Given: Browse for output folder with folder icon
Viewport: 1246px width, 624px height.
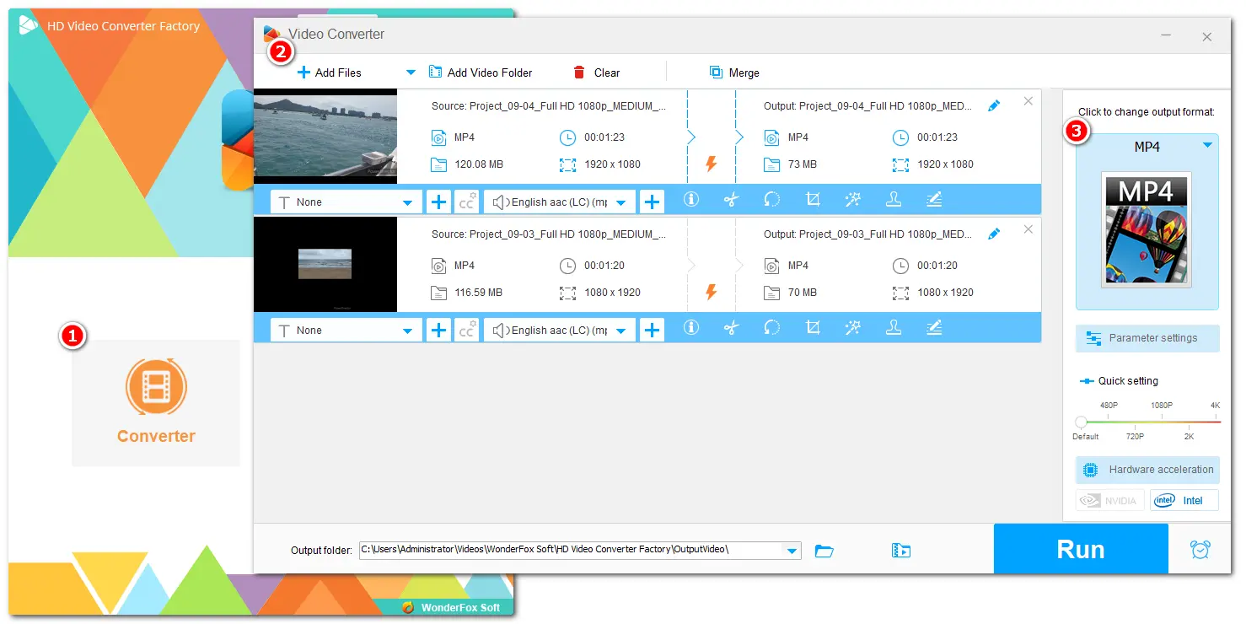Looking at the screenshot, I should tap(824, 551).
